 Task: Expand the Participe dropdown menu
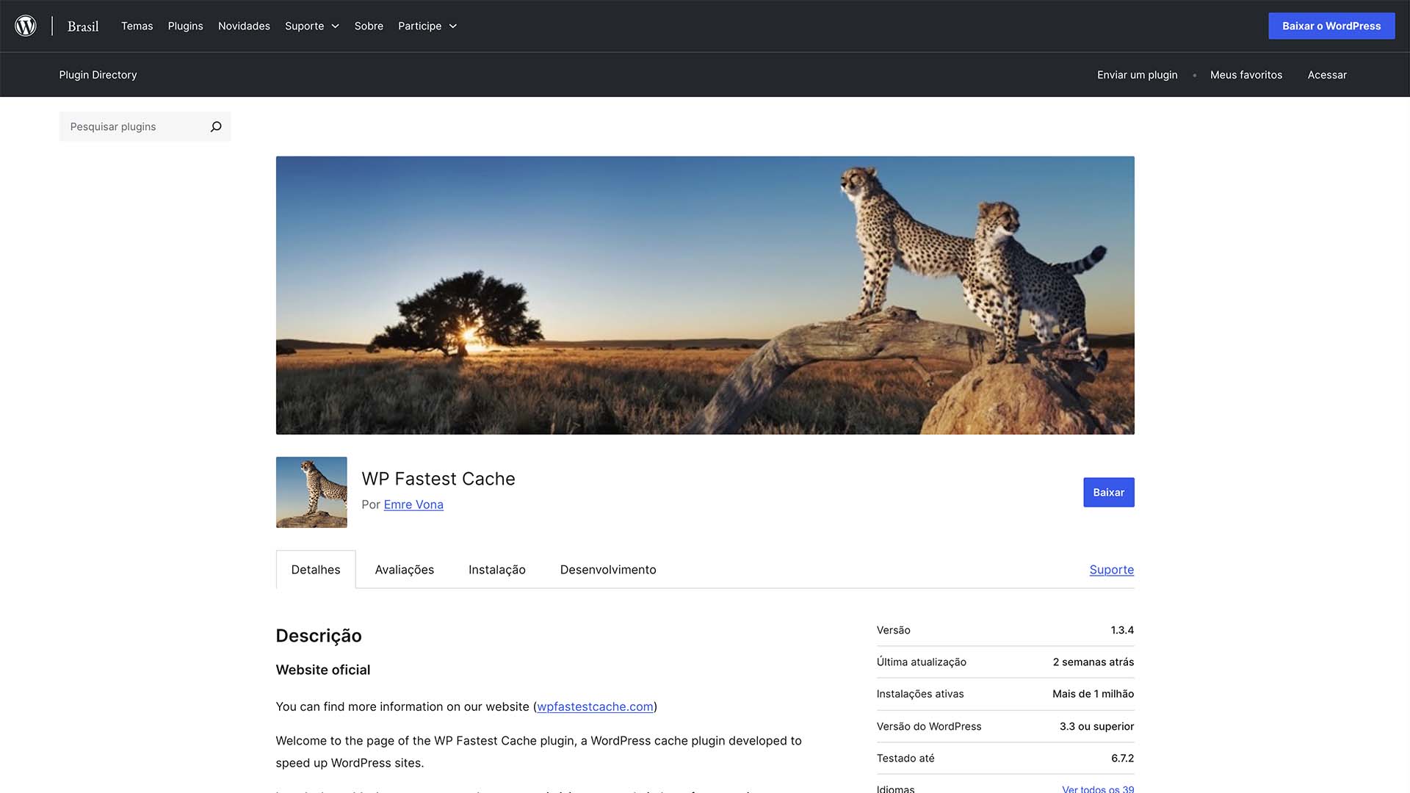[427, 26]
